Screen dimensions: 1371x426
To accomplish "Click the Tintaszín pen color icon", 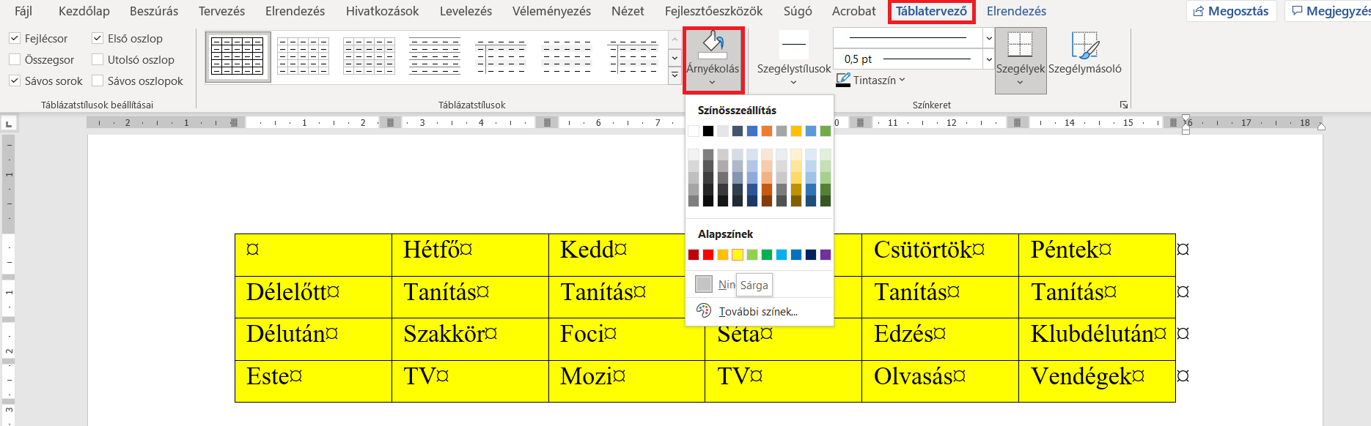I will (x=843, y=80).
